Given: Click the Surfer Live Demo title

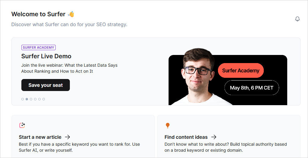Looking at the screenshot, I should [46, 56].
